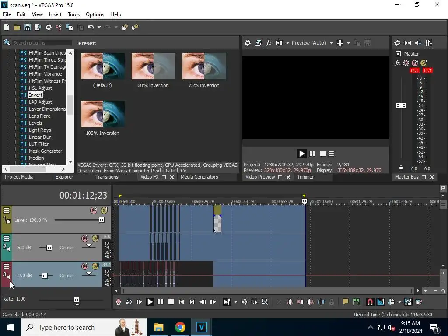Create a new project with the New icon
The height and width of the screenshot is (336, 448).
7,27
